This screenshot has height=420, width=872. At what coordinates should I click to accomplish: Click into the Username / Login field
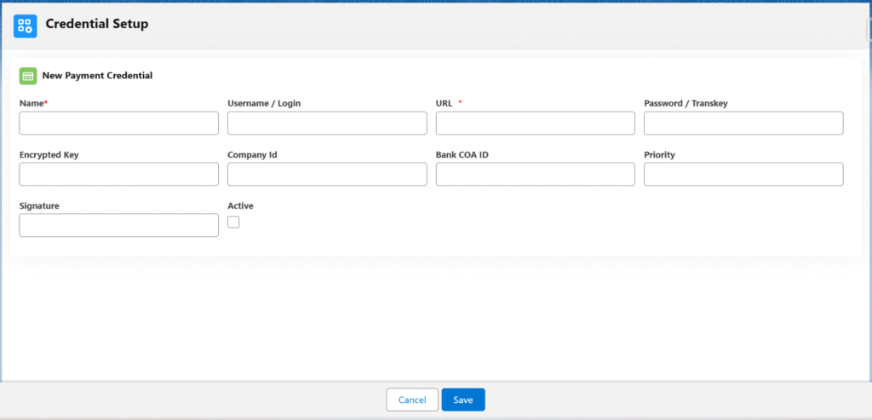[327, 124]
